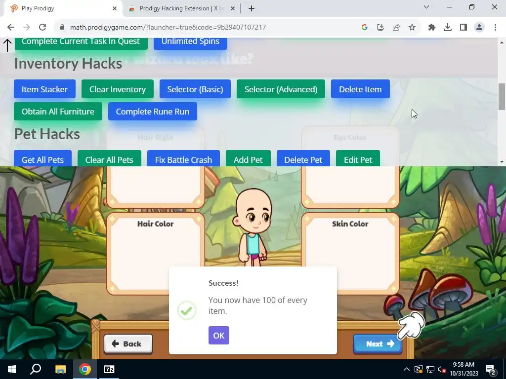The height and width of the screenshot is (379, 506).
Task: Open 7-Zip from taskbar
Action: point(109,369)
